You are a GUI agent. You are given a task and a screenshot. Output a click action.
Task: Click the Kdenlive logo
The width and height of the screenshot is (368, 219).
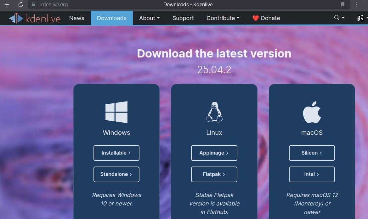pyautogui.click(x=35, y=18)
